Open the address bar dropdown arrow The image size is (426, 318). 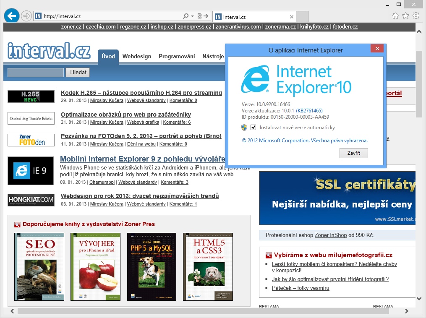(x=192, y=16)
